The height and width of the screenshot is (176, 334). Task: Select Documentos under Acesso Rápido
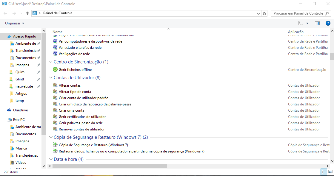[x=25, y=58]
